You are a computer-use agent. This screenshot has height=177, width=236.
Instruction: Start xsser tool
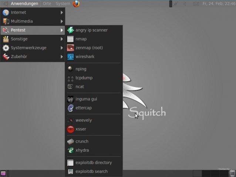point(94,129)
